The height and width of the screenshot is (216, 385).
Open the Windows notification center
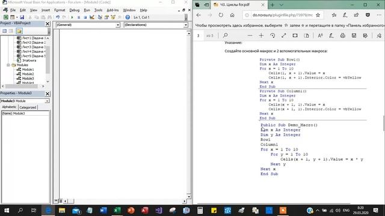375,211
